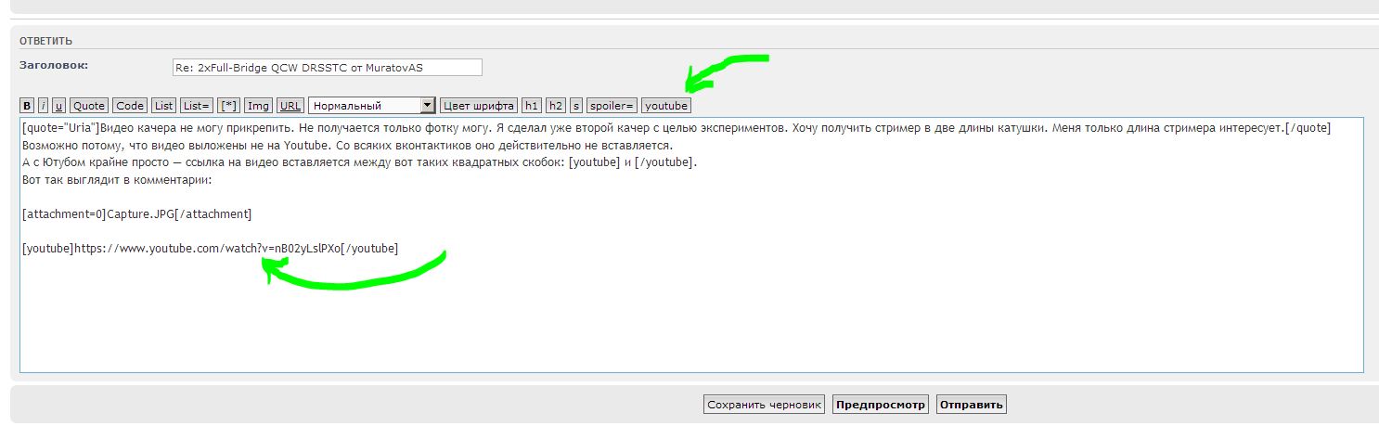Insert an Img tag
The width and height of the screenshot is (1379, 439).
tap(258, 106)
